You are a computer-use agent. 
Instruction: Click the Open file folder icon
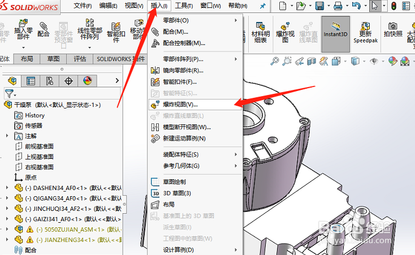point(301,6)
